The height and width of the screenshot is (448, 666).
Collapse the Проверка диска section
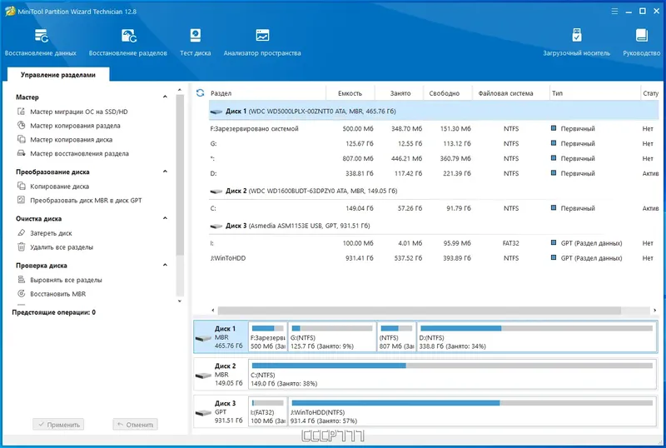[x=166, y=266]
